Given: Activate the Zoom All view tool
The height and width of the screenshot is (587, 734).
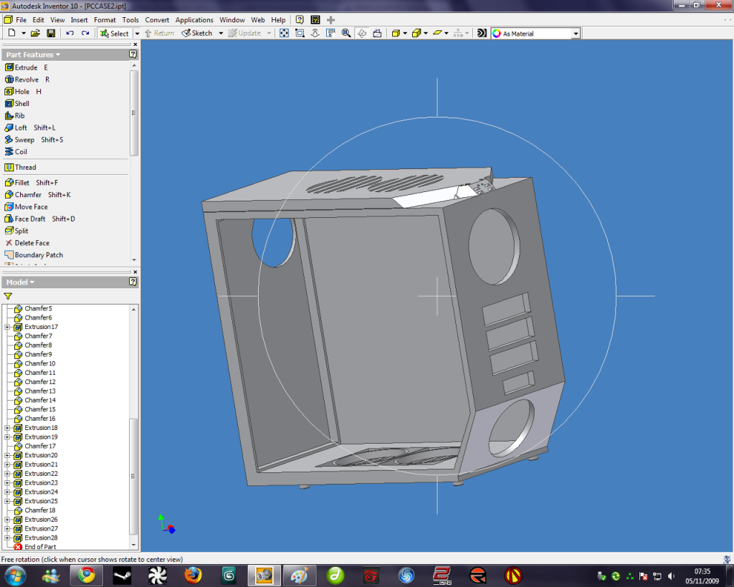Looking at the screenshot, I should point(284,33).
